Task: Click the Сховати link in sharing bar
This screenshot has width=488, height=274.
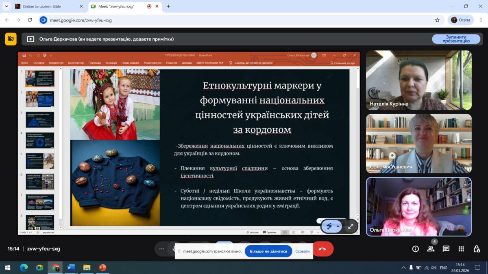Action: (302, 251)
